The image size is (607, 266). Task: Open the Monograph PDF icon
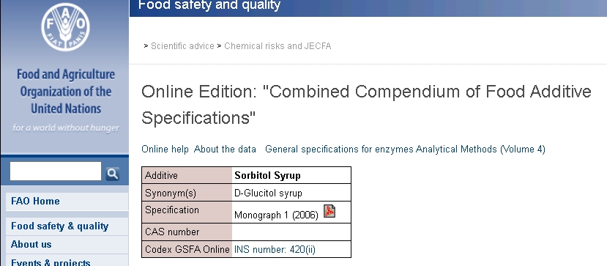pos(329,211)
